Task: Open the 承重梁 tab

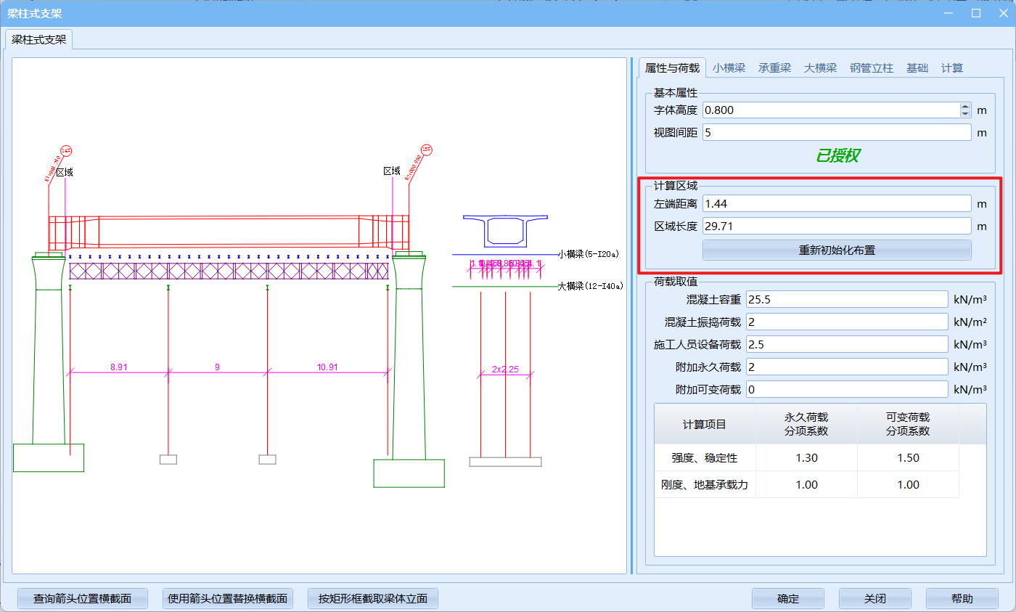Action: [x=774, y=68]
